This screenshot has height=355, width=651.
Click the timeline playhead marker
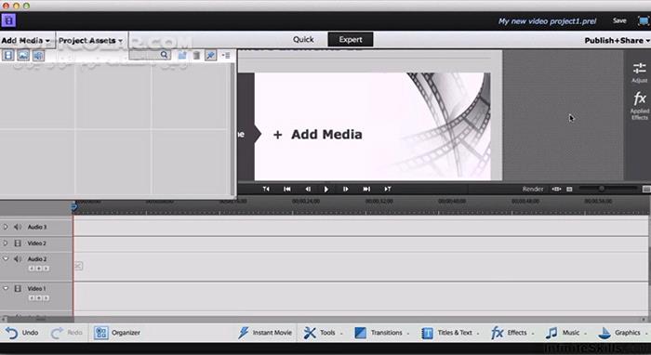(x=74, y=206)
